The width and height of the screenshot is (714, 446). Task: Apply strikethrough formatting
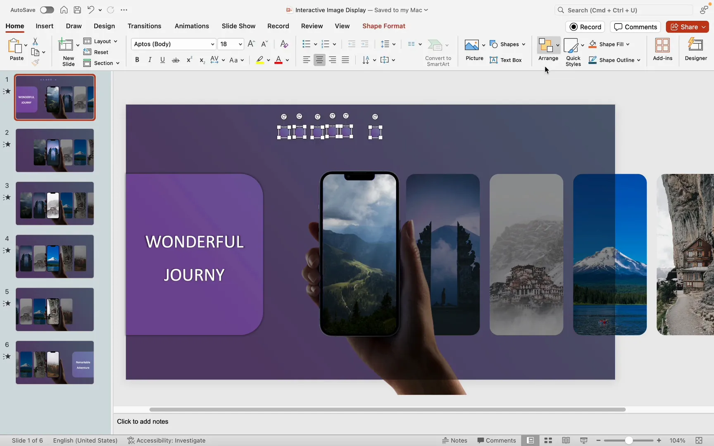tap(176, 60)
